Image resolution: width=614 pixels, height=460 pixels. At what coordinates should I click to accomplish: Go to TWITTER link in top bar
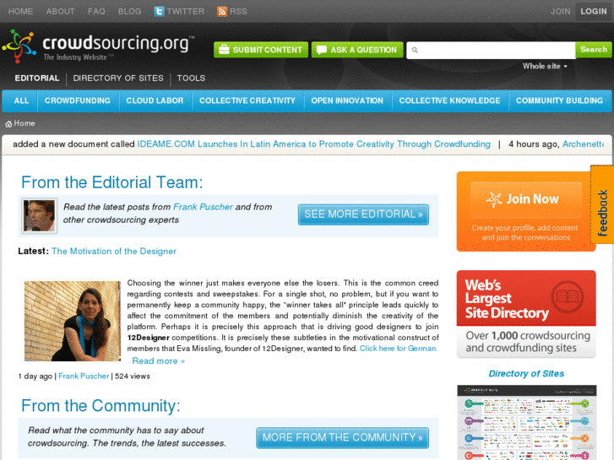[186, 11]
